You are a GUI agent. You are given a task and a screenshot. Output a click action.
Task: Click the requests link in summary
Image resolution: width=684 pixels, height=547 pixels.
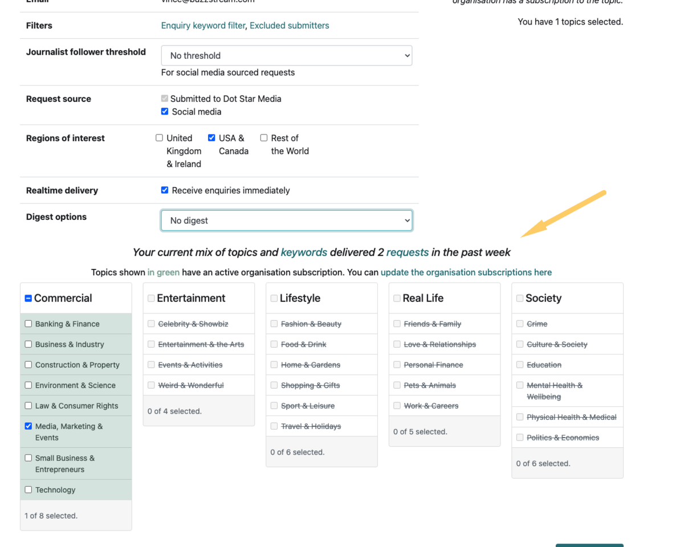(407, 252)
